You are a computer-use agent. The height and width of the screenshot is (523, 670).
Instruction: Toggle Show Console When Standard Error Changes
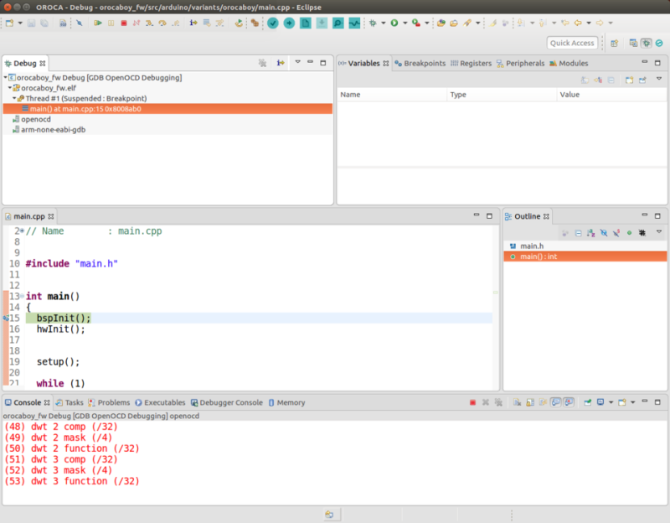tap(569, 402)
